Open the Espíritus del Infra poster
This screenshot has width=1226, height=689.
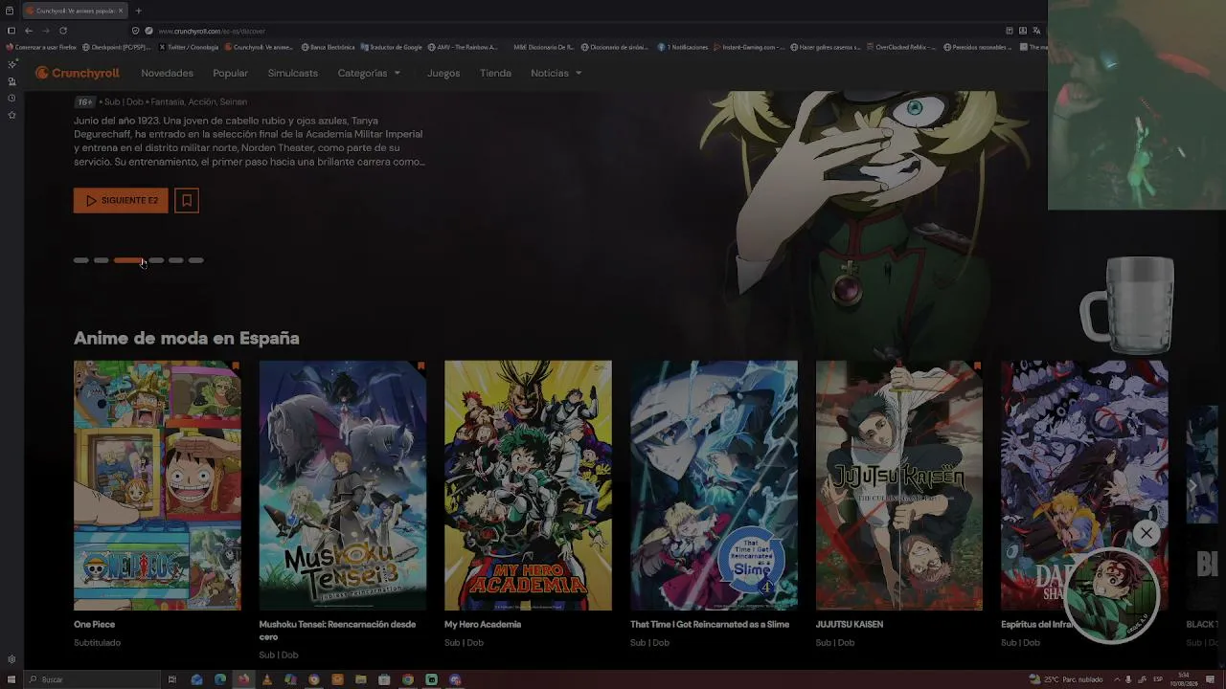click(x=1084, y=485)
